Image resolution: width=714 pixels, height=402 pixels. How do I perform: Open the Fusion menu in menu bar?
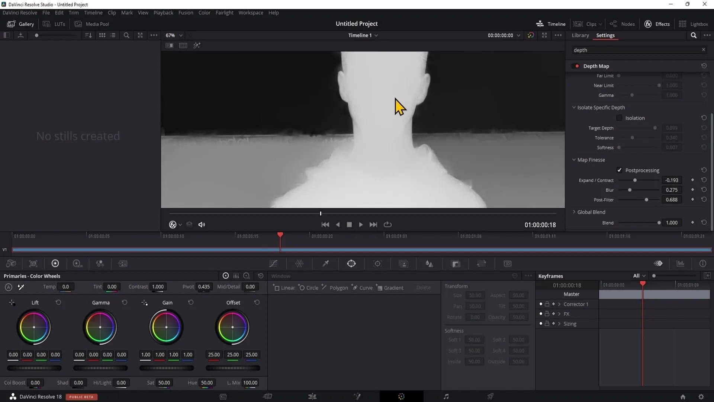point(185,12)
